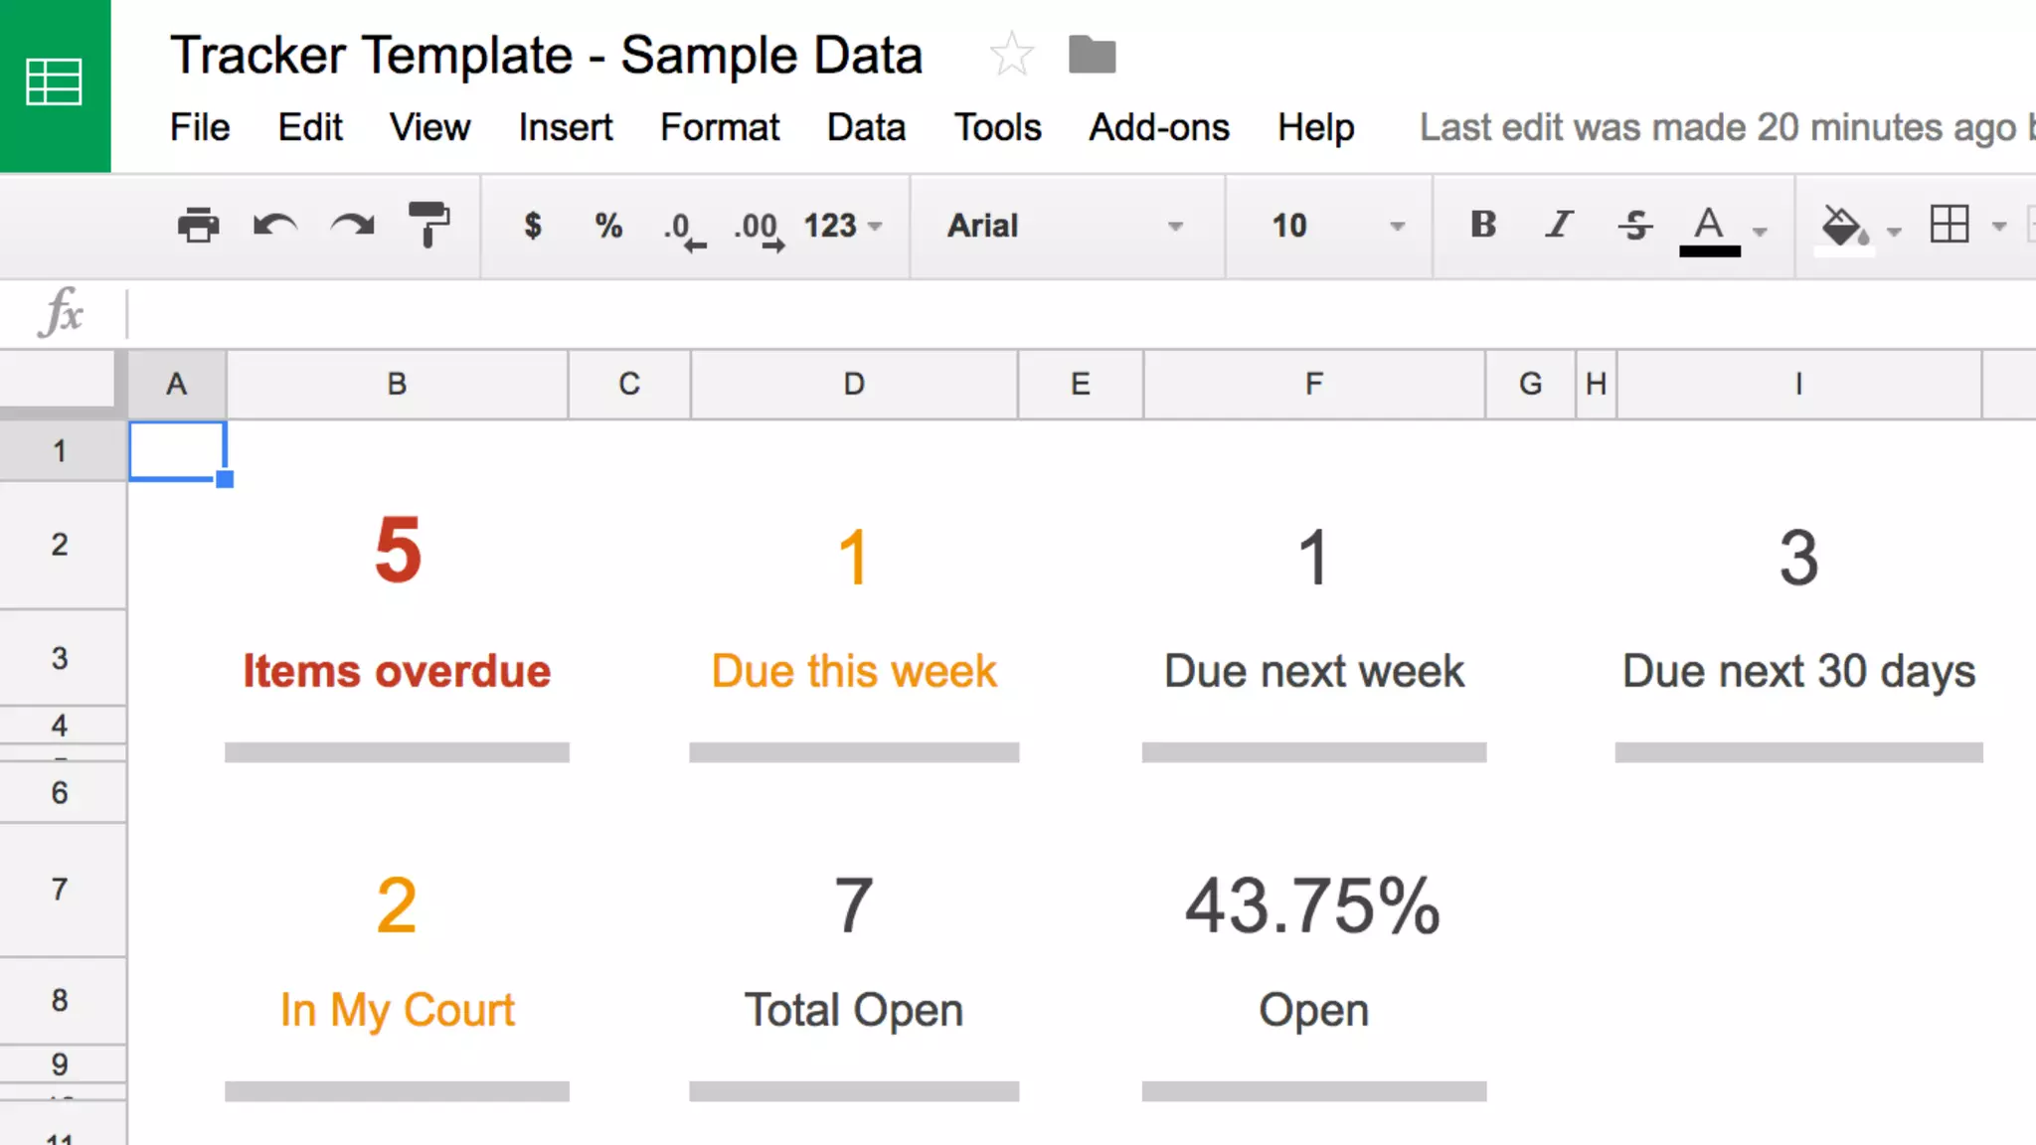The image size is (2036, 1145).
Task: Decrease decimal places
Action: (x=684, y=228)
